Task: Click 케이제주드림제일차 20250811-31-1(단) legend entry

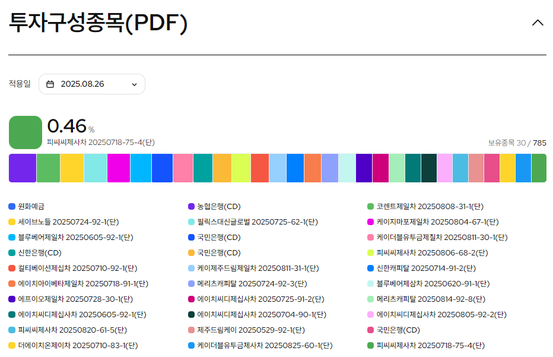Action: tap(253, 268)
